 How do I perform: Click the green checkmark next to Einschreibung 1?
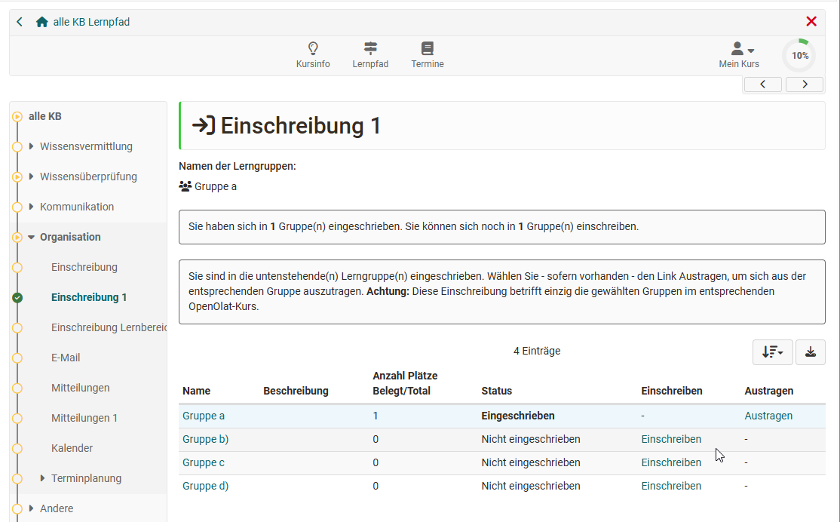click(x=17, y=297)
